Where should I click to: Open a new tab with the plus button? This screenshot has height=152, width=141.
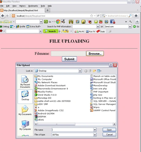[48, 10]
